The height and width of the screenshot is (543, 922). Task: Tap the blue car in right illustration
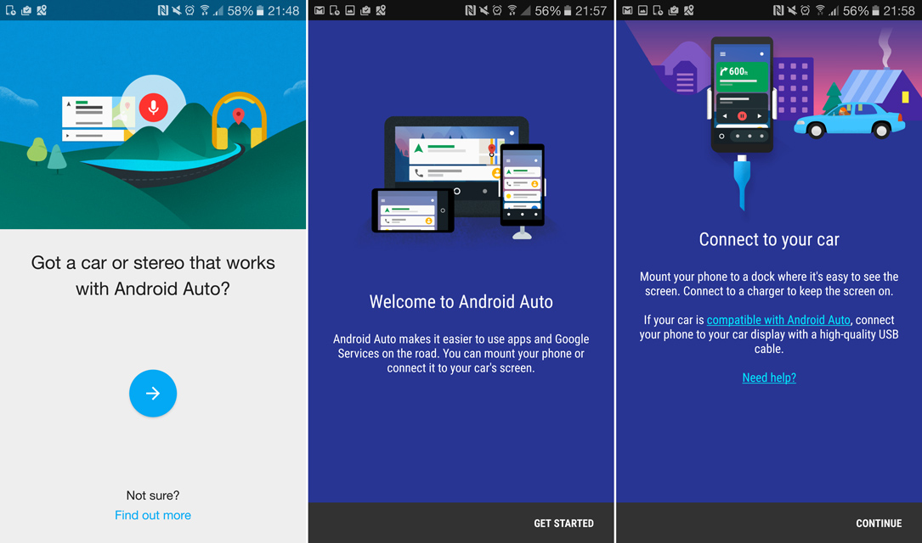click(x=849, y=120)
